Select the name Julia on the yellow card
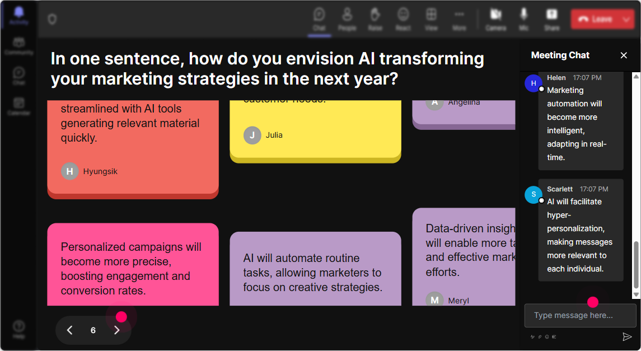This screenshot has height=351, width=641. 274,135
